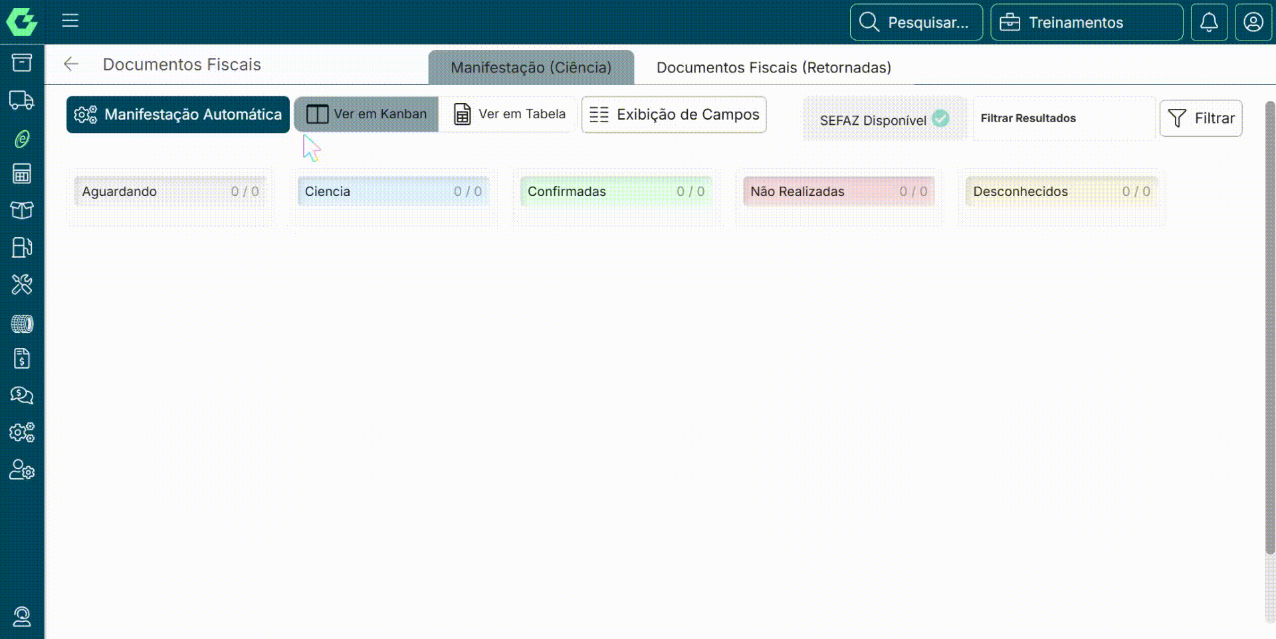Screen dimensions: 1276x639
Task: Open the support headset icon at sidebar bottom
Action: tap(22, 616)
